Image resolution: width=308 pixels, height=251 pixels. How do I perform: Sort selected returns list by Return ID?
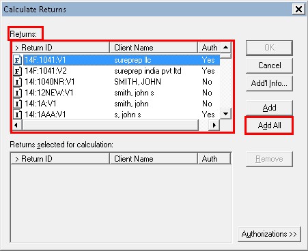[60, 158]
